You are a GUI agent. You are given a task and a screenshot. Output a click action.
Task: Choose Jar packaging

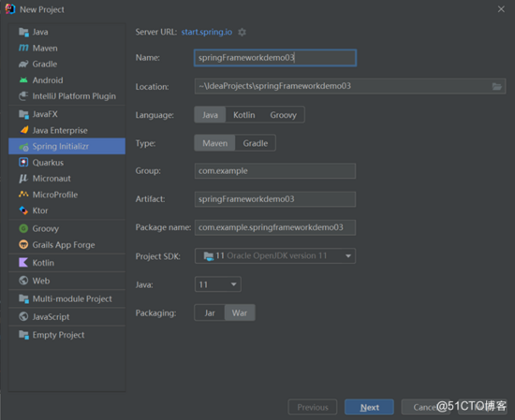(x=210, y=313)
